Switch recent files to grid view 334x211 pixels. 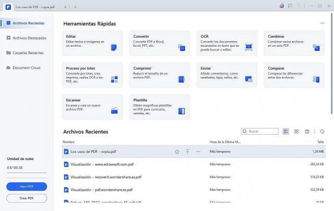coord(297,131)
